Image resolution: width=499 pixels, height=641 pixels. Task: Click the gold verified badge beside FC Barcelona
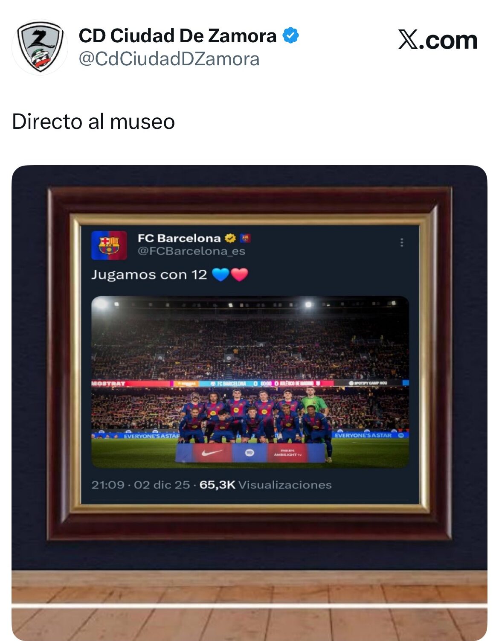click(230, 238)
